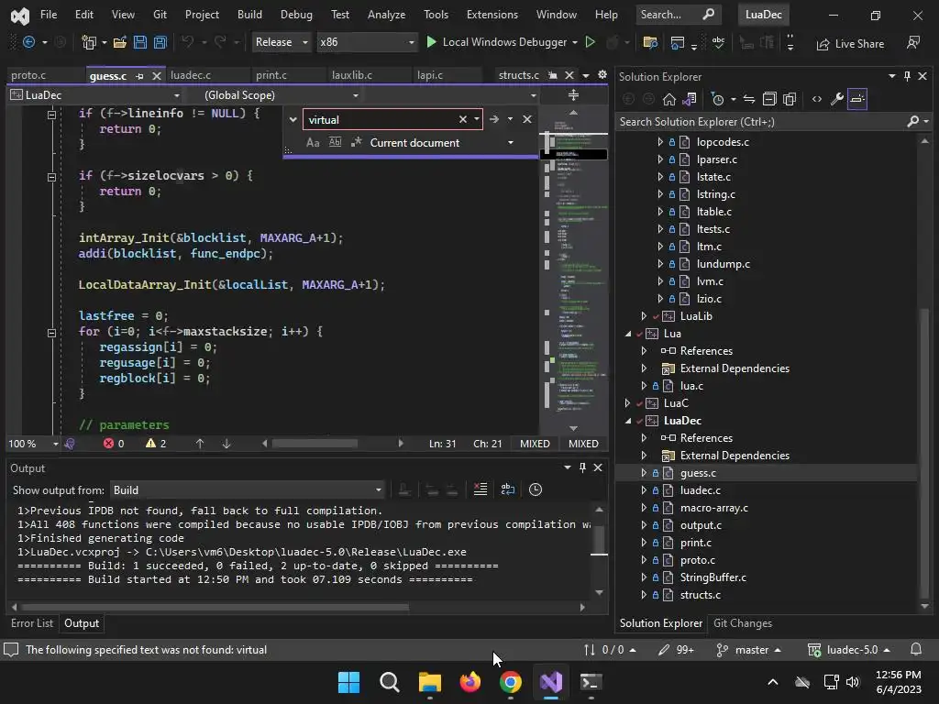Clear all output in Output panel
Viewport: 939px width, 704px height.
(481, 489)
